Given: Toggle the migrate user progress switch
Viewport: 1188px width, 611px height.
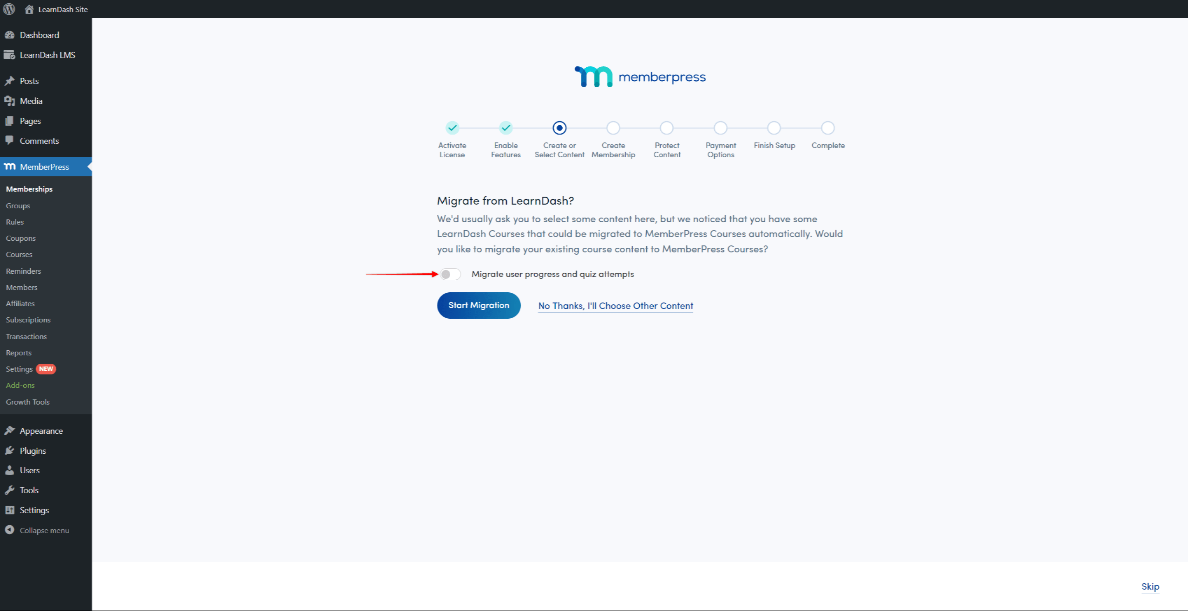Looking at the screenshot, I should (x=449, y=274).
